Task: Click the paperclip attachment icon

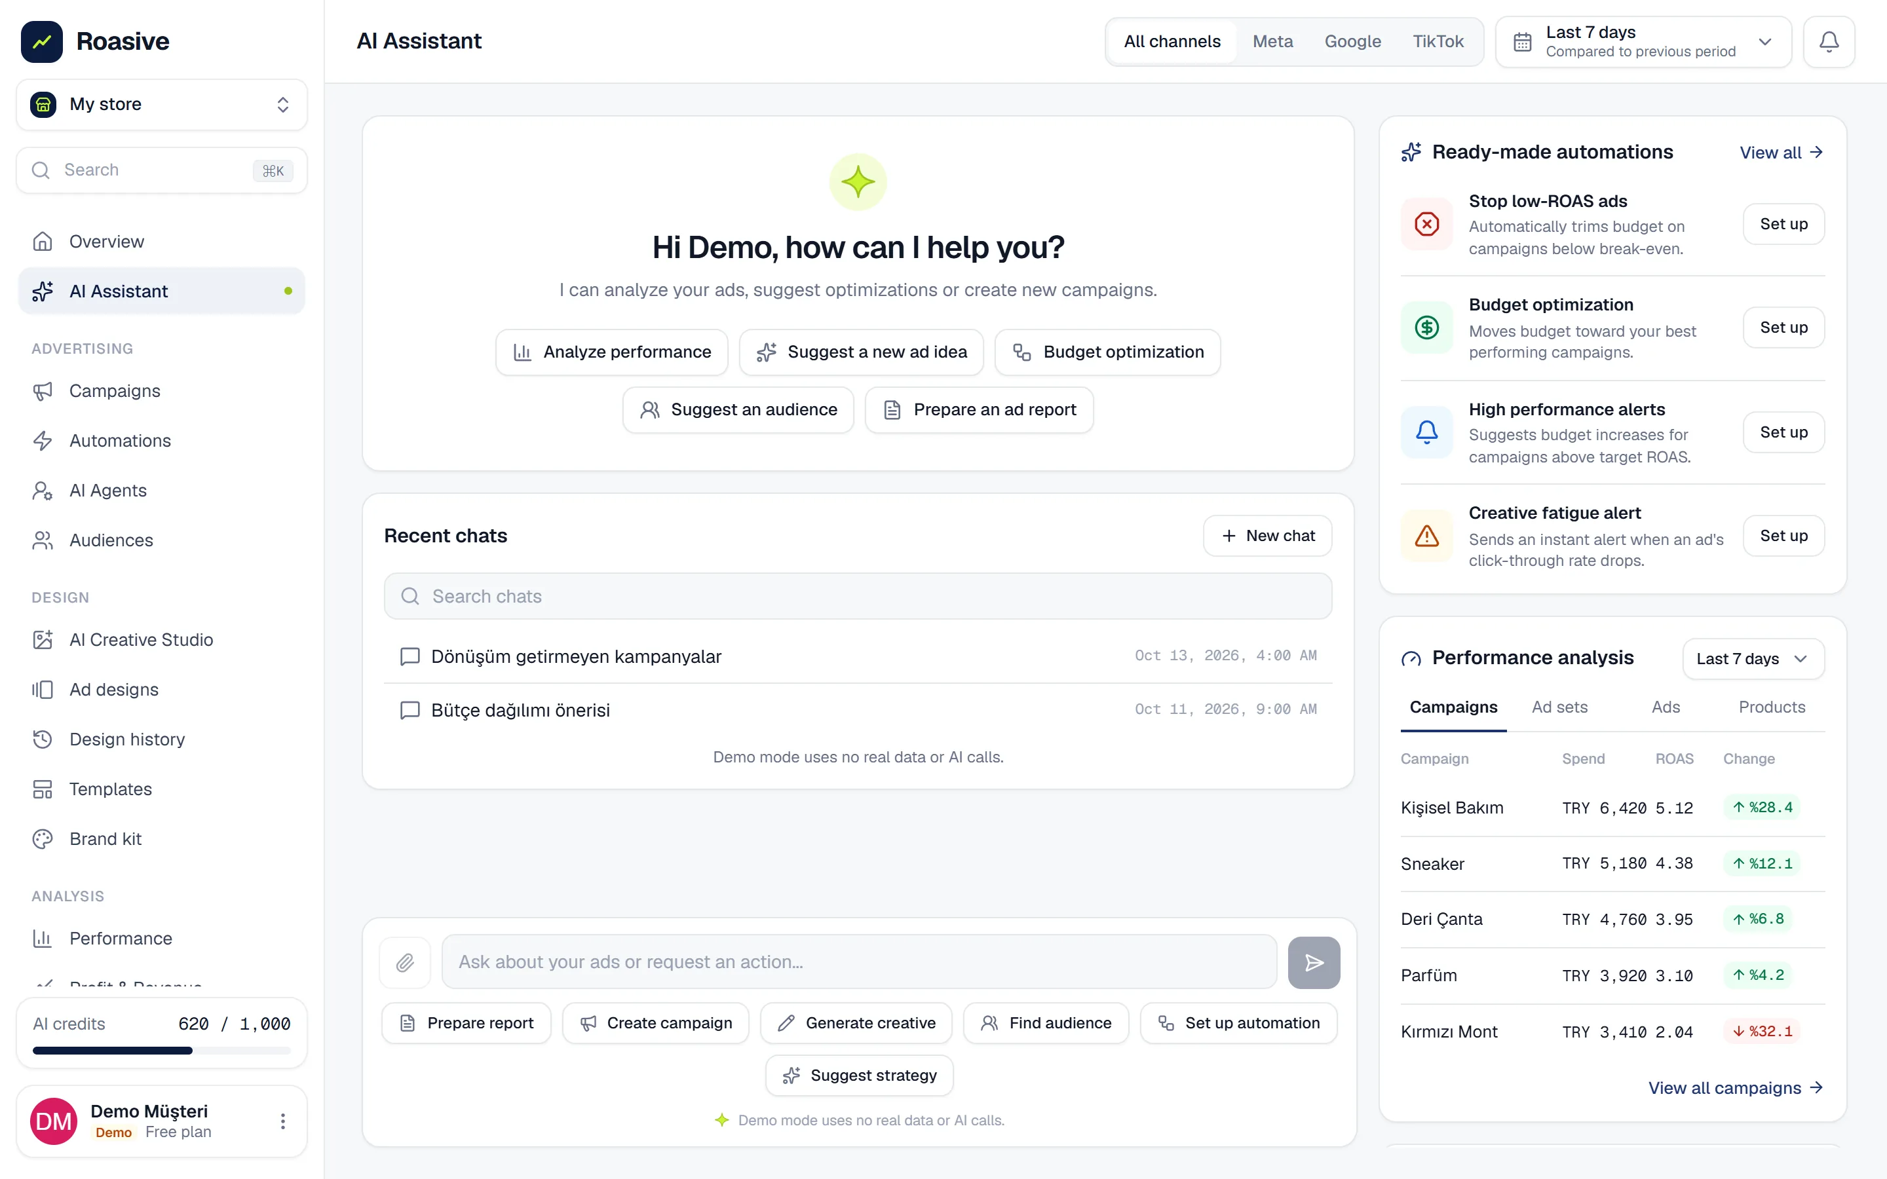Action: [405, 962]
